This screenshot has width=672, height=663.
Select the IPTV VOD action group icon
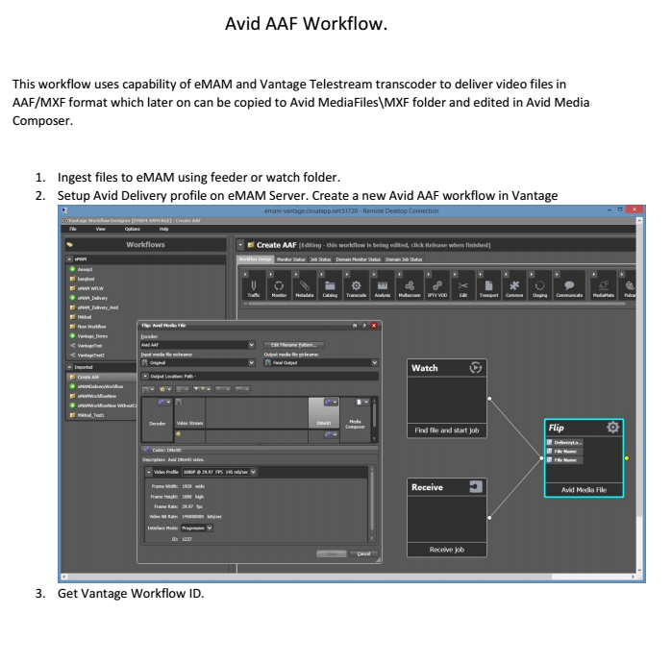pyautogui.click(x=437, y=286)
